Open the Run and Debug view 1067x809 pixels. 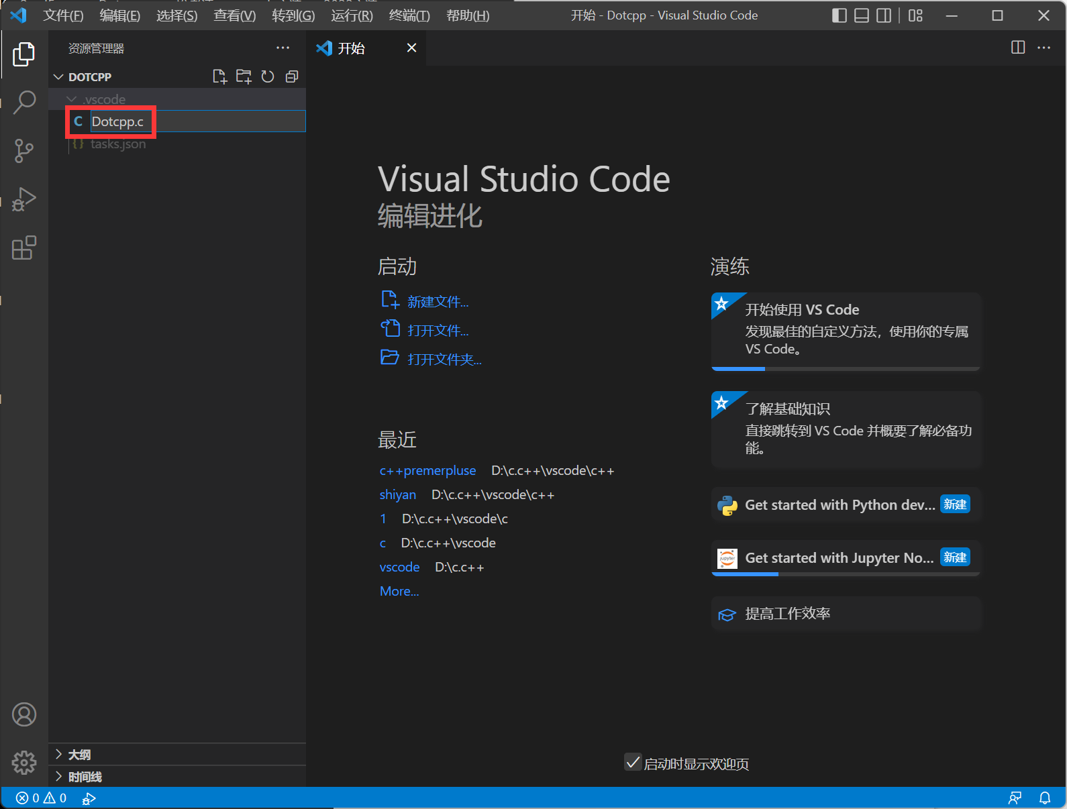[24, 199]
